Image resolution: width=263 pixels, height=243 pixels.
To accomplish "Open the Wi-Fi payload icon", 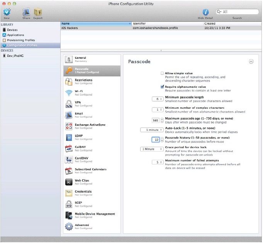I will click(x=69, y=93).
